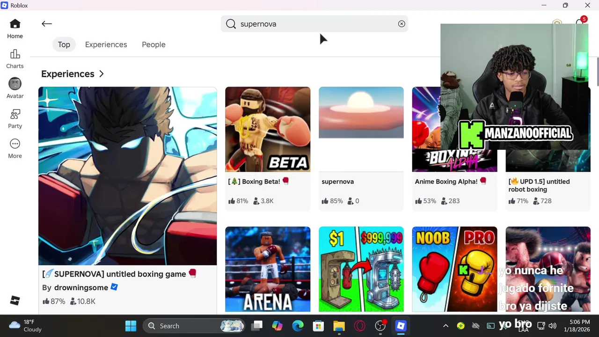The image size is (599, 337).
Task: Open the Boxing Beta! title
Action: pos(258,182)
